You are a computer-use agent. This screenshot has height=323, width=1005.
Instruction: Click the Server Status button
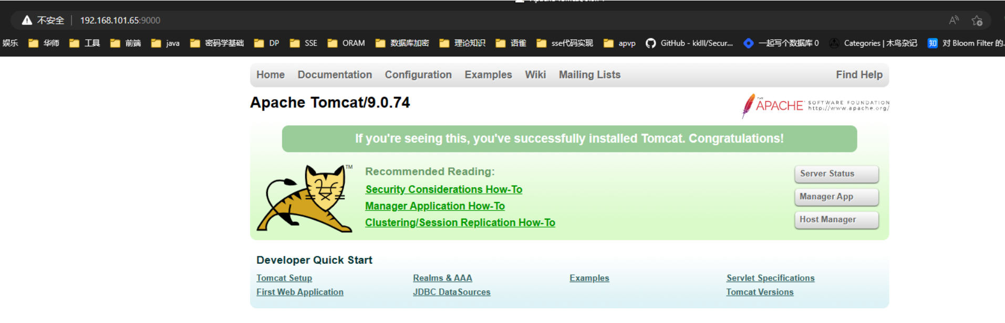click(836, 174)
